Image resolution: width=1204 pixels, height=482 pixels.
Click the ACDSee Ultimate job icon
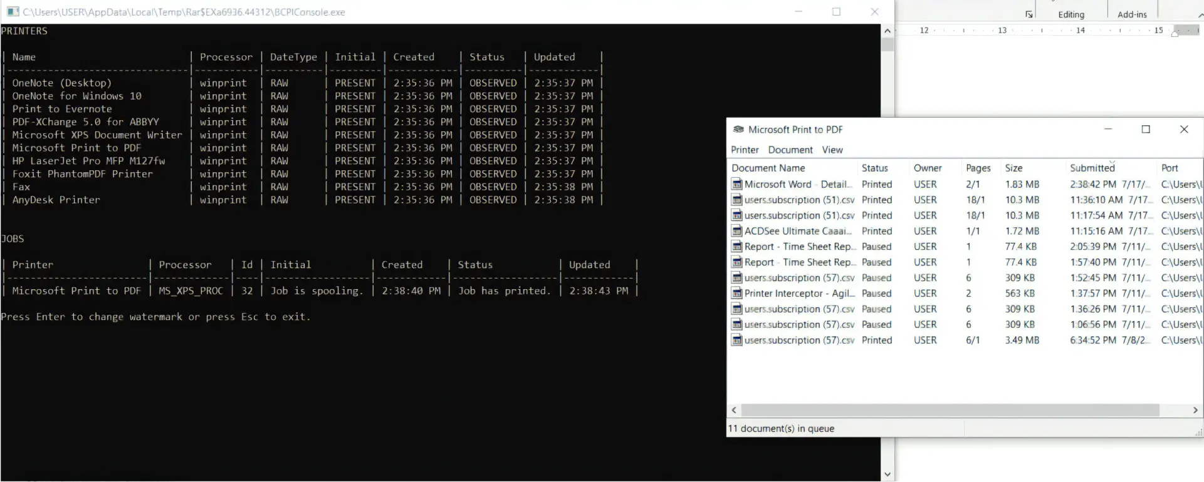pos(737,231)
